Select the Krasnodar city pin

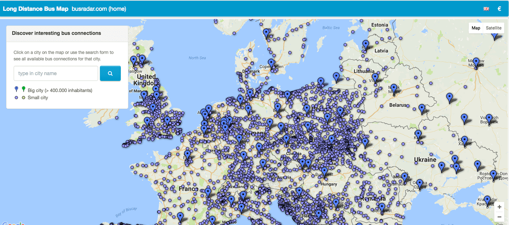click(x=487, y=201)
